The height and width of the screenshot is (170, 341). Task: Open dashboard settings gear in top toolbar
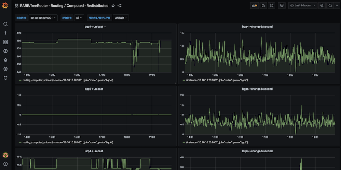click(272, 6)
